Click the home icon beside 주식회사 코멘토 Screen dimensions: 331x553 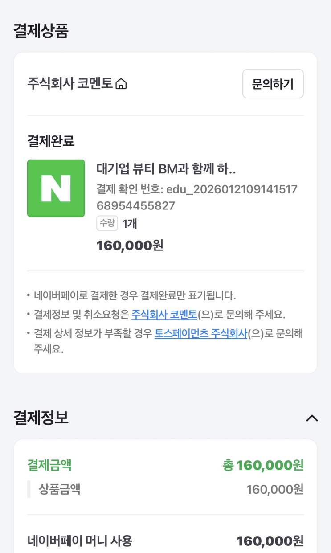coord(121,84)
